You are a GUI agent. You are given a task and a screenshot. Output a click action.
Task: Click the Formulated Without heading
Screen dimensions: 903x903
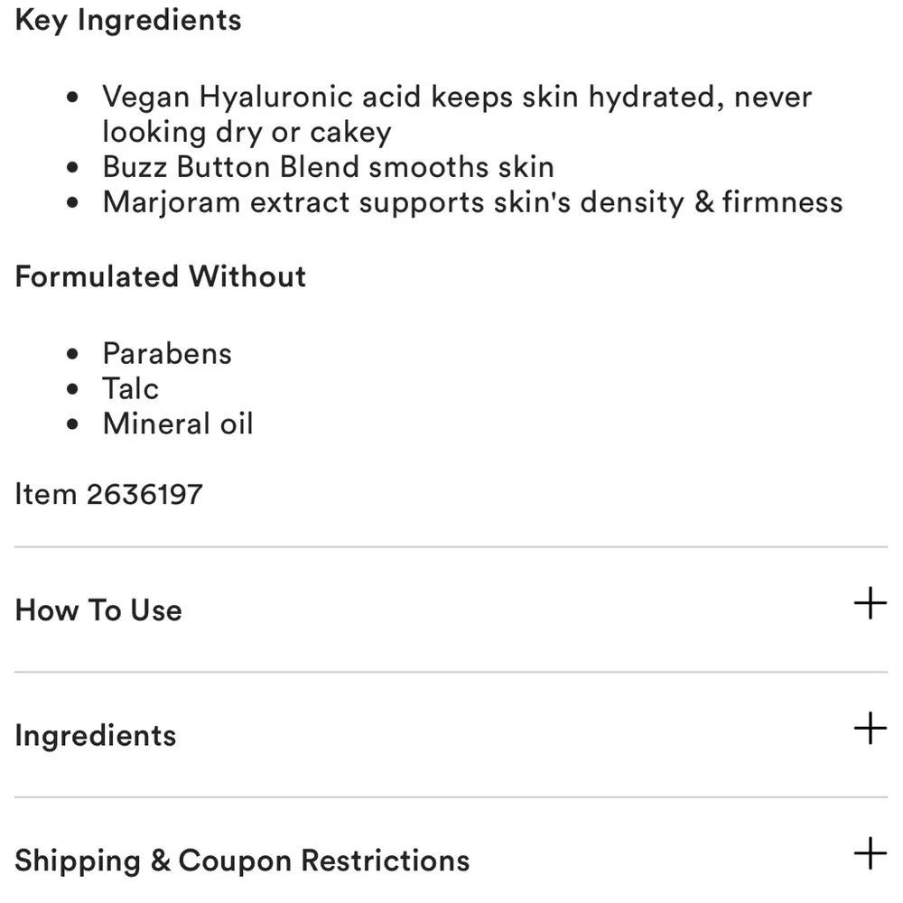coord(161,276)
